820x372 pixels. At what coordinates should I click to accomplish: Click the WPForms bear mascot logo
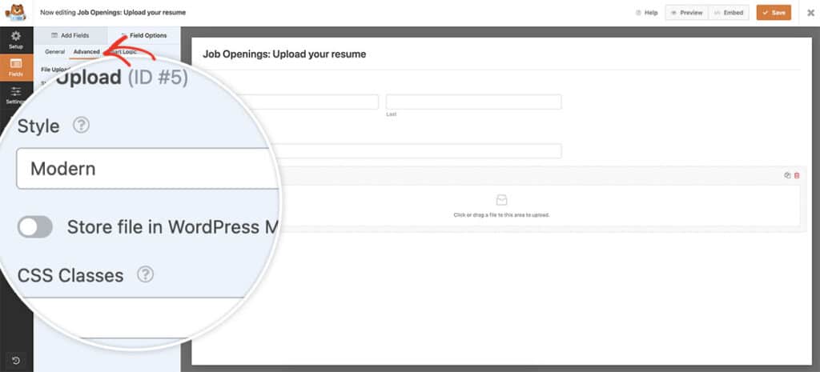[x=16, y=13]
